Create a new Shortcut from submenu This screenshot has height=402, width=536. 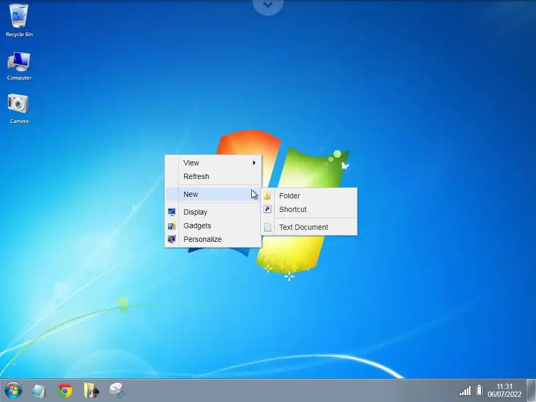point(309,209)
